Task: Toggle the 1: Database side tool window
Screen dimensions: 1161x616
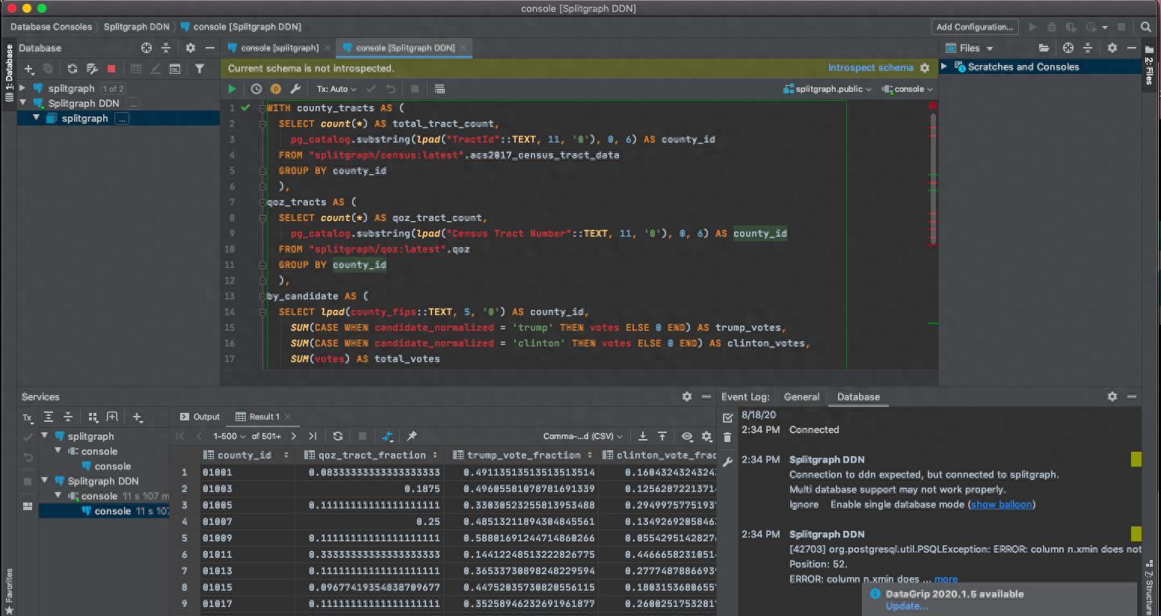Action: point(9,72)
